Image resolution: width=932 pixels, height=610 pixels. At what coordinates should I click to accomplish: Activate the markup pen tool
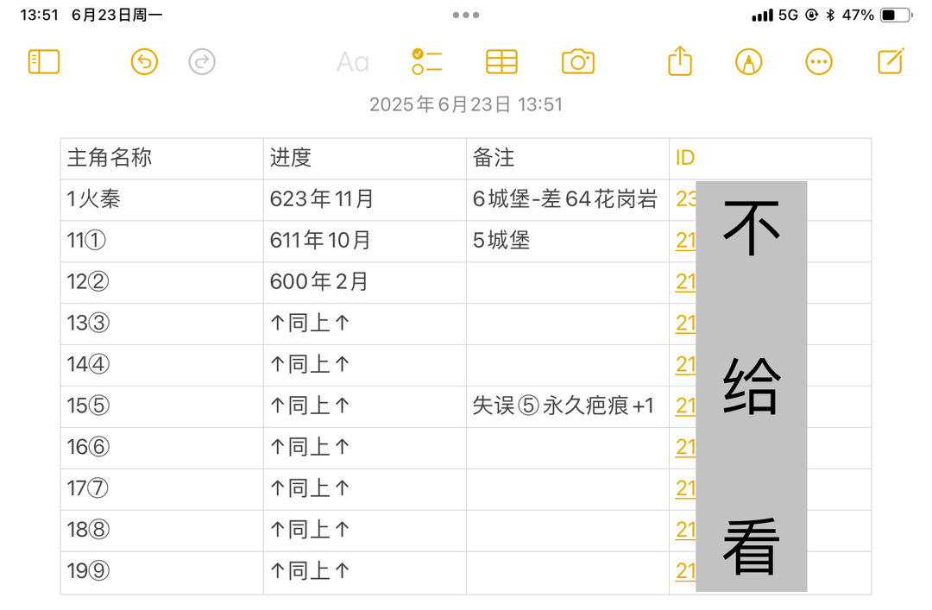tap(749, 62)
